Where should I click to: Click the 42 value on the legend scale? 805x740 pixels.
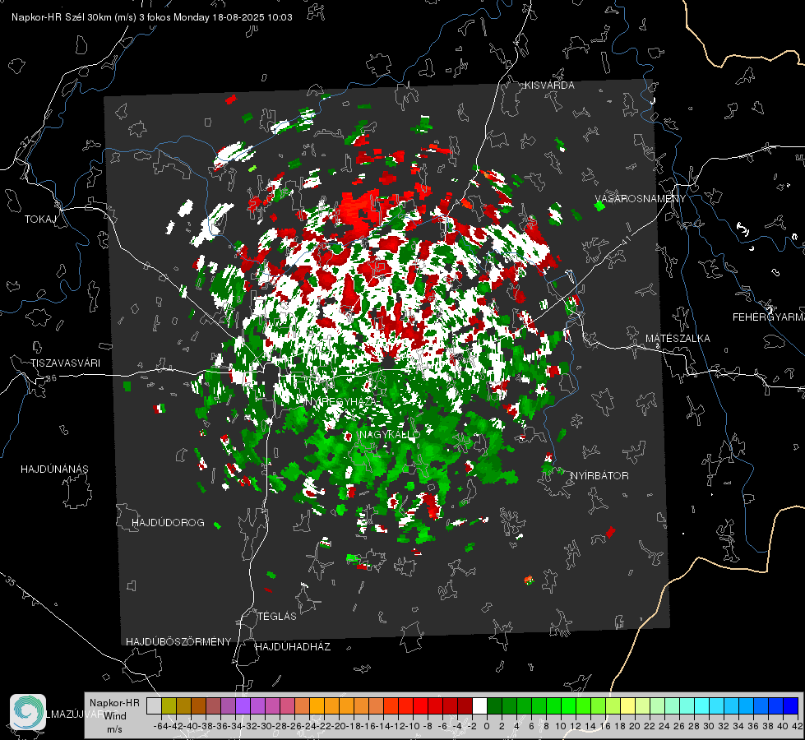[x=798, y=727]
